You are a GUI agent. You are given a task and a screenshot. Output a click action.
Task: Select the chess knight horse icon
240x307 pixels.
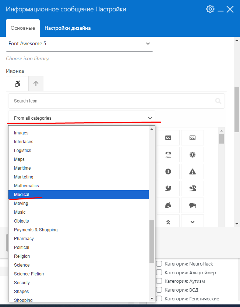pyautogui.click(x=168, y=205)
